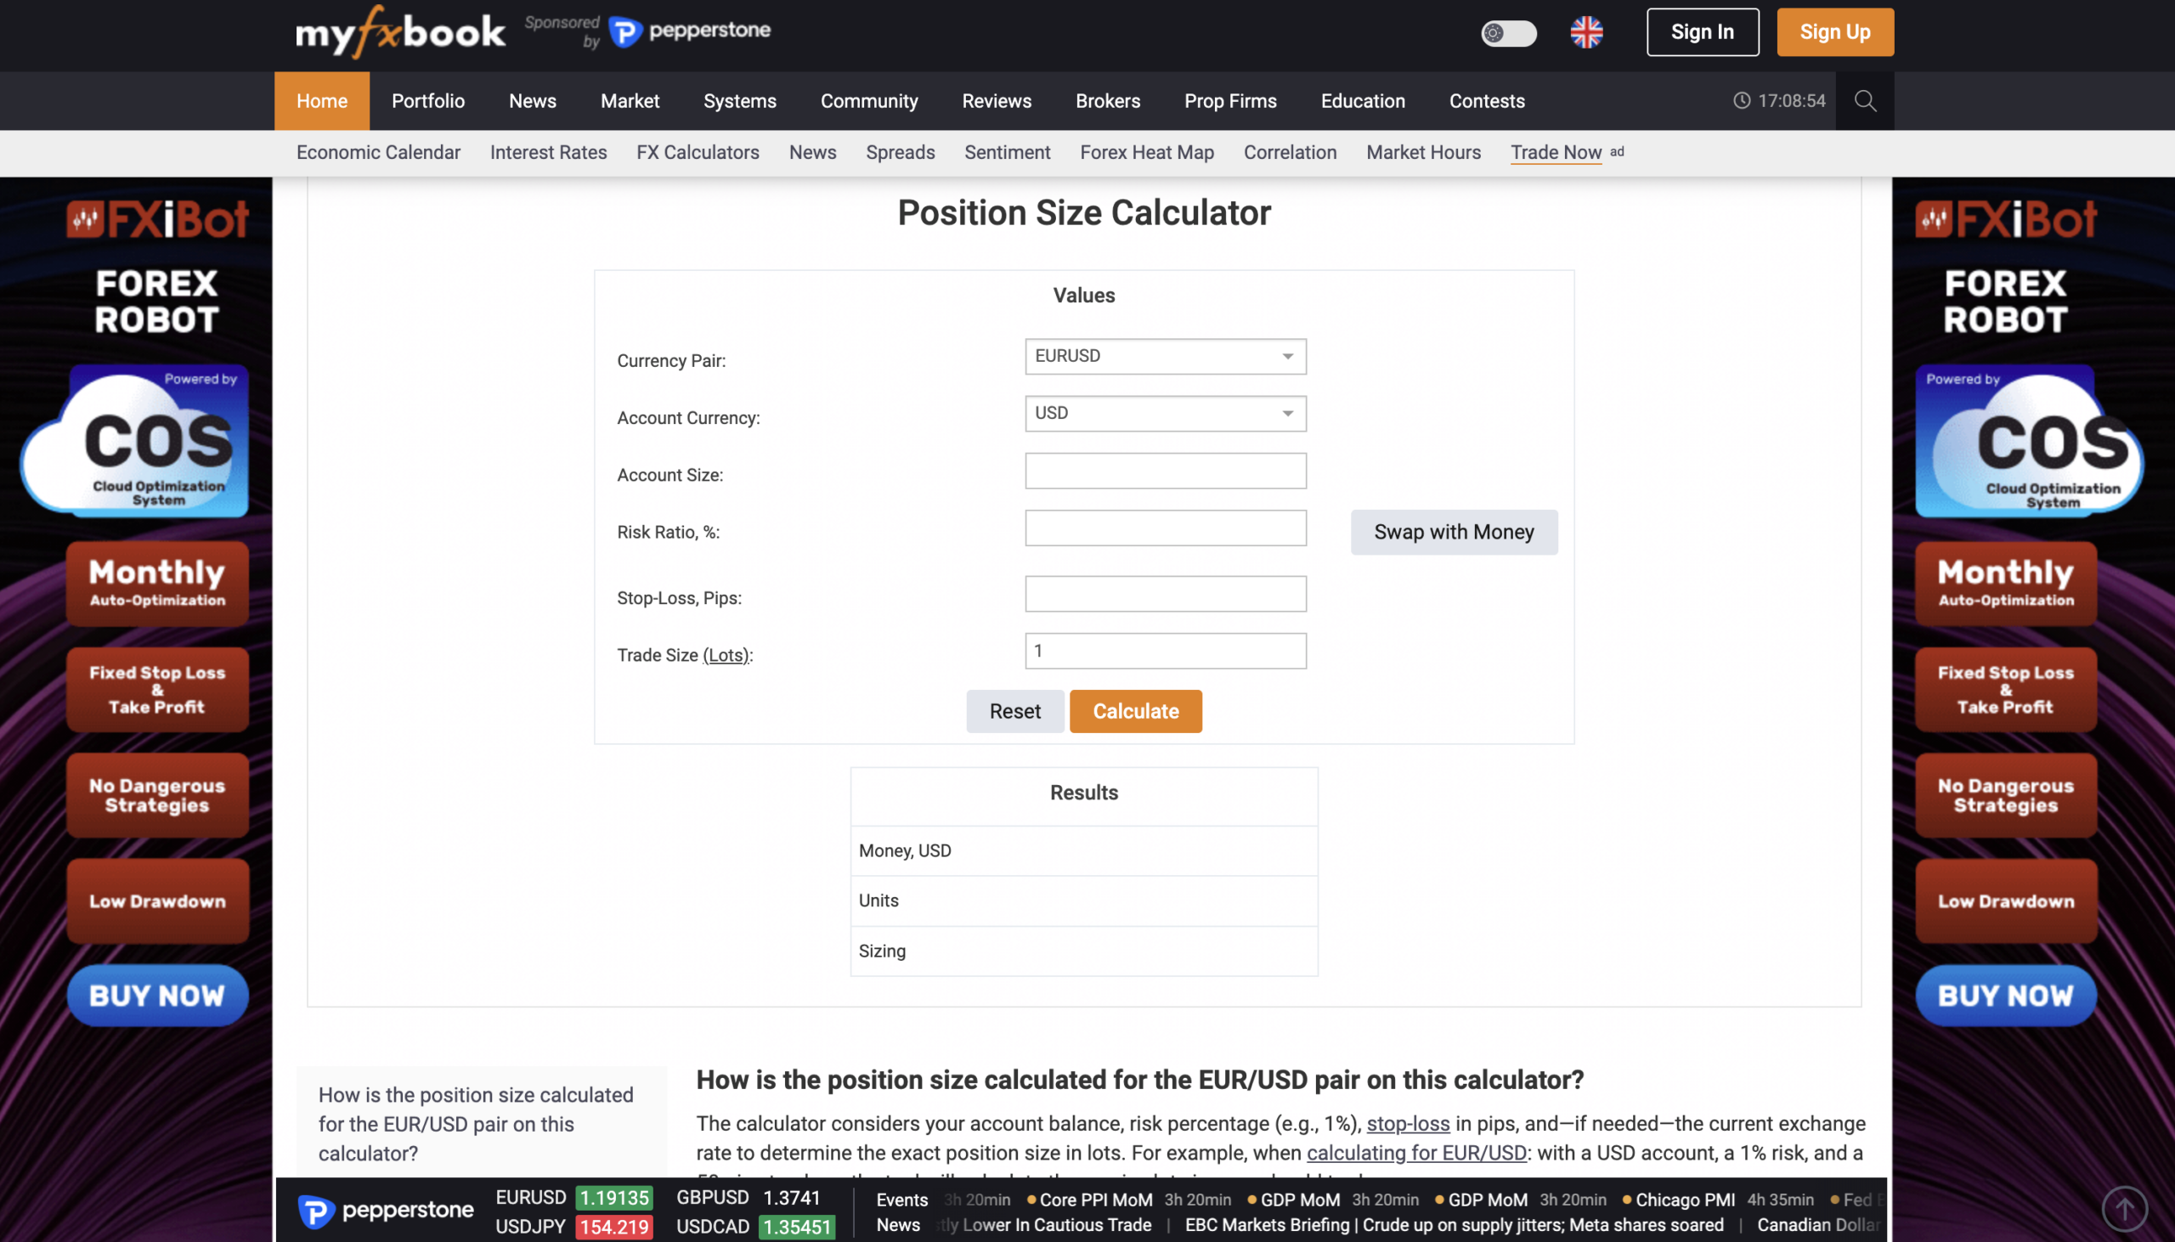The image size is (2175, 1242).
Task: Click inside the Account Size input field
Action: [1164, 470]
